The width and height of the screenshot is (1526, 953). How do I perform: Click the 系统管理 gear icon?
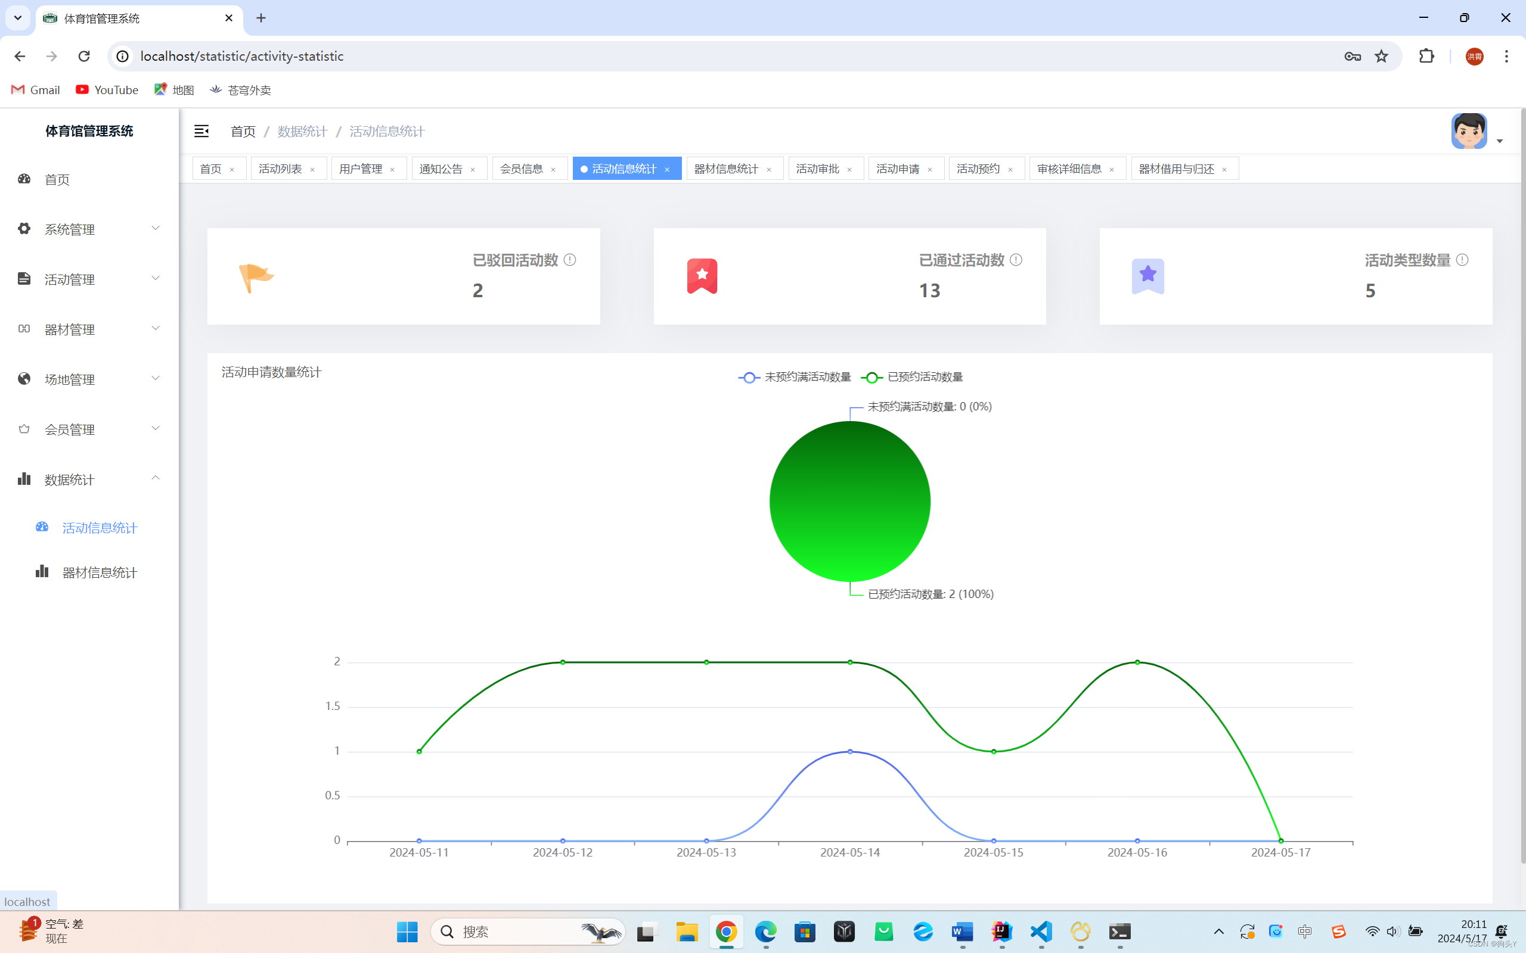point(24,229)
